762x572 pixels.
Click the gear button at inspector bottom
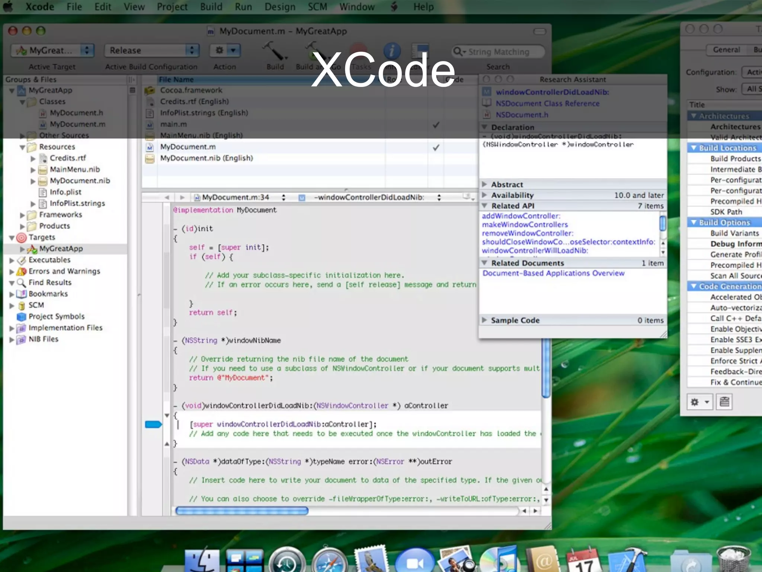click(x=699, y=402)
